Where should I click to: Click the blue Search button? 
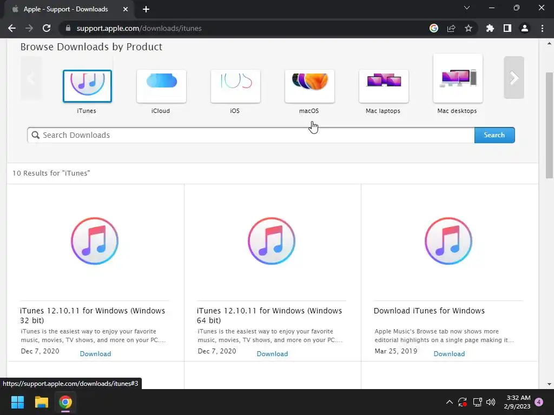point(494,135)
